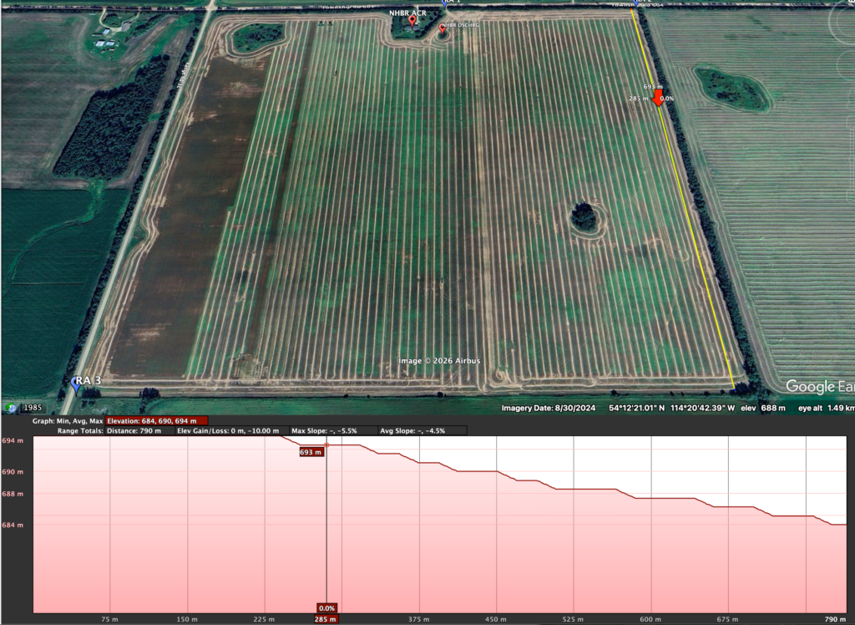Screen dimensions: 855x625
Task: Open the historical imagery clock icon
Action: pos(12,408)
